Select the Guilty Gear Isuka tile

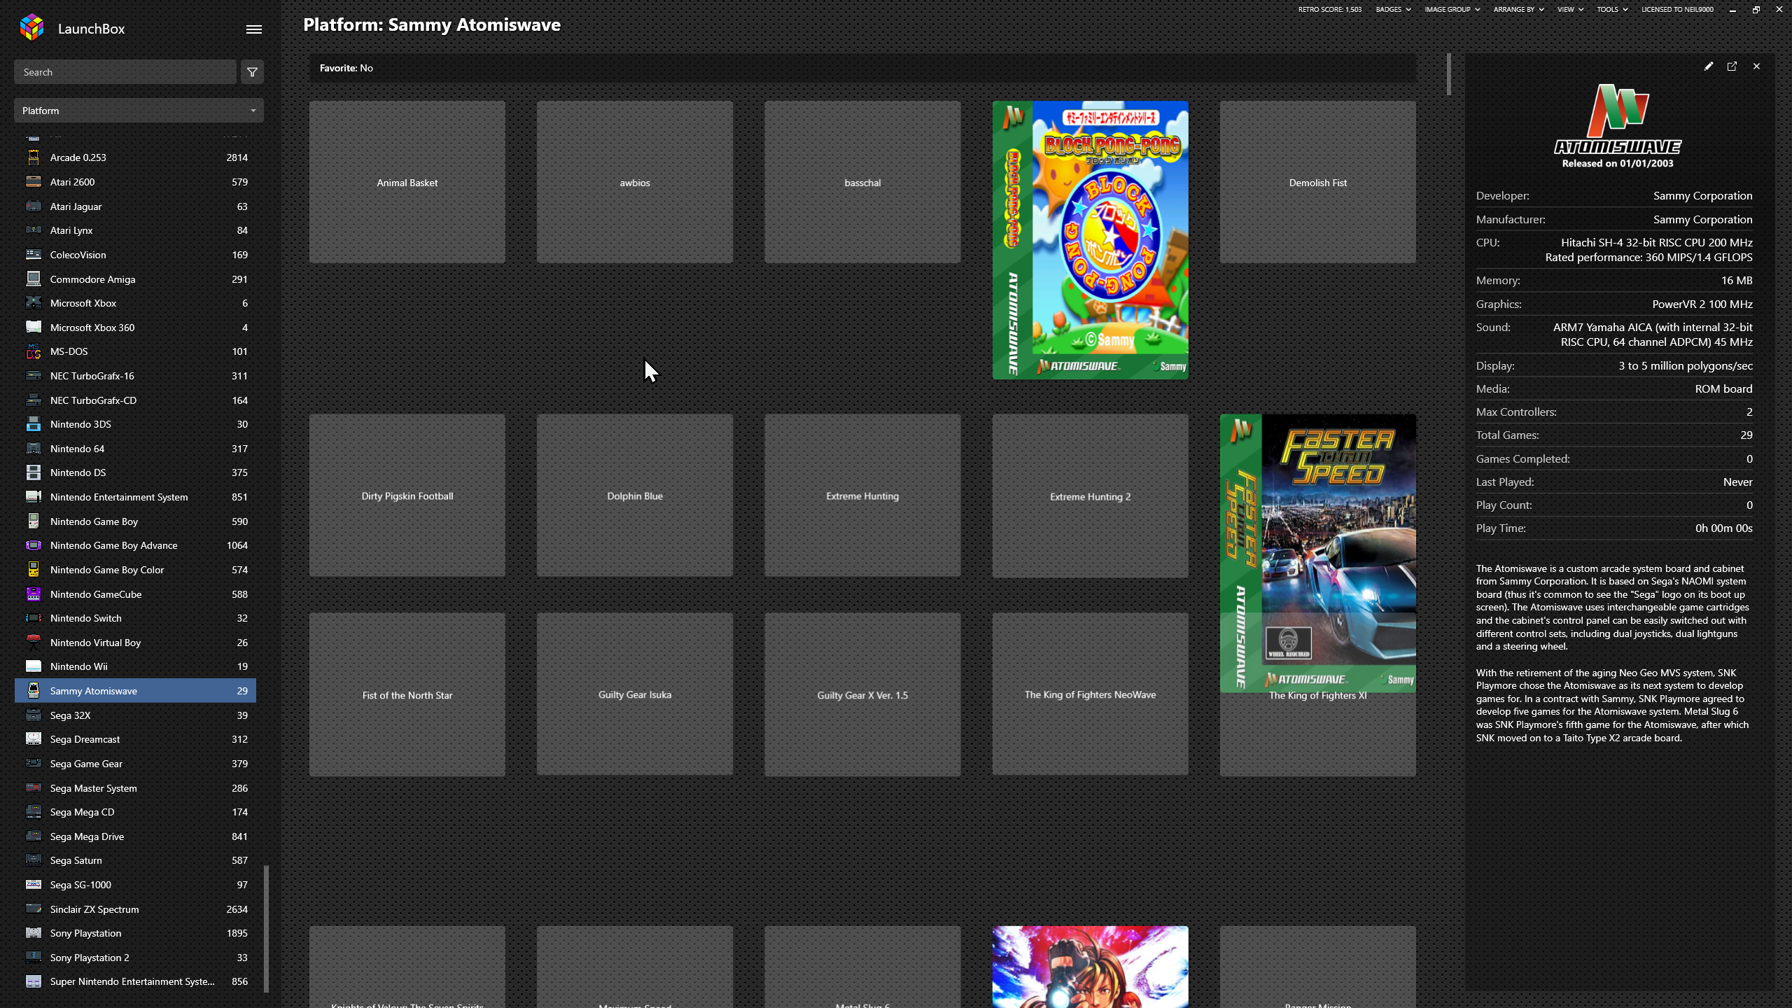point(635,694)
